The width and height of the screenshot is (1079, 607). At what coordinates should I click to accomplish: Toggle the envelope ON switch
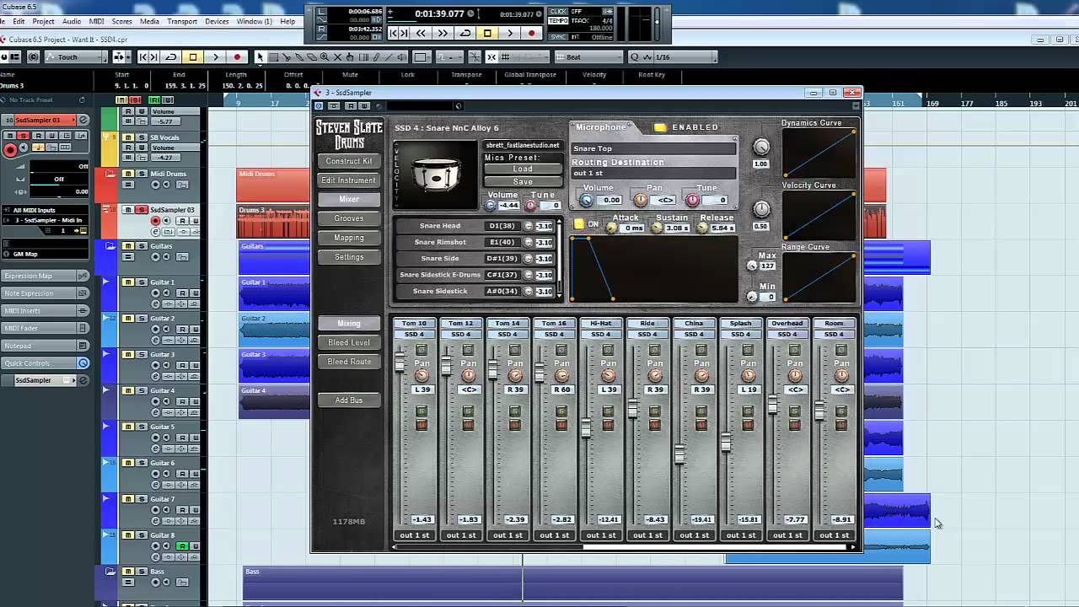pyautogui.click(x=578, y=224)
